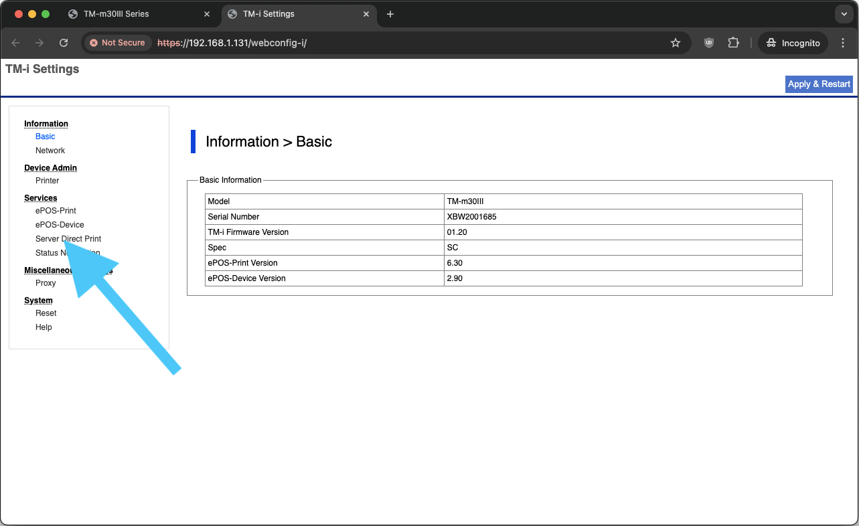Click the TM-i Firmware Version value 01.20

coord(623,232)
